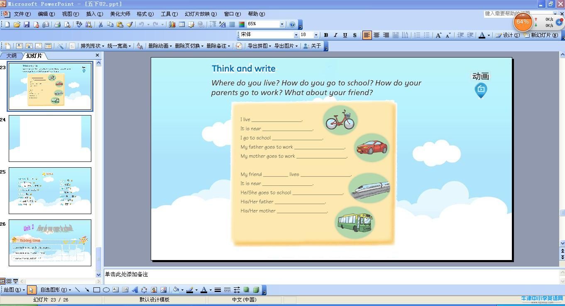Set right text alignment

(x=386, y=35)
